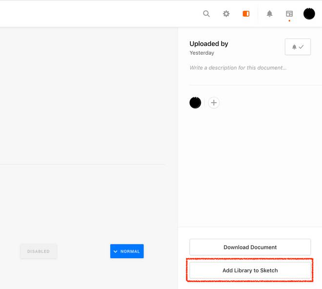The width and height of the screenshot is (322, 289).
Task: Toggle the orange sidebar panel icon
Action: [246, 14]
